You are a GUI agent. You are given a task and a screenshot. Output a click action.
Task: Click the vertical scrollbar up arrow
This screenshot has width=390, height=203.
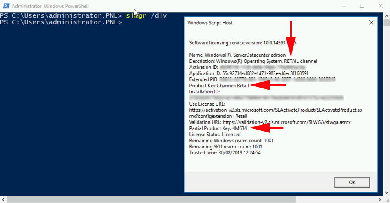386,16
